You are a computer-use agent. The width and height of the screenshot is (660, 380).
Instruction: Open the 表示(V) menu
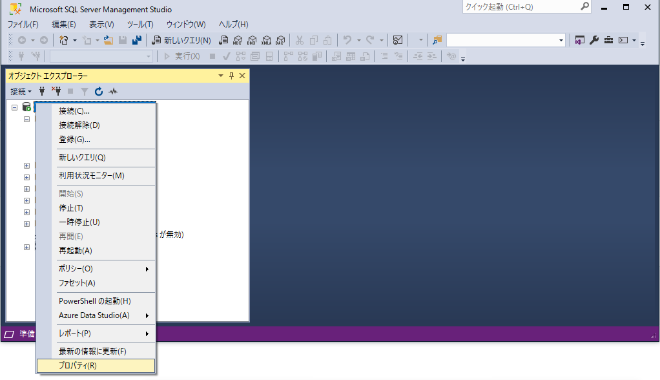(x=101, y=25)
